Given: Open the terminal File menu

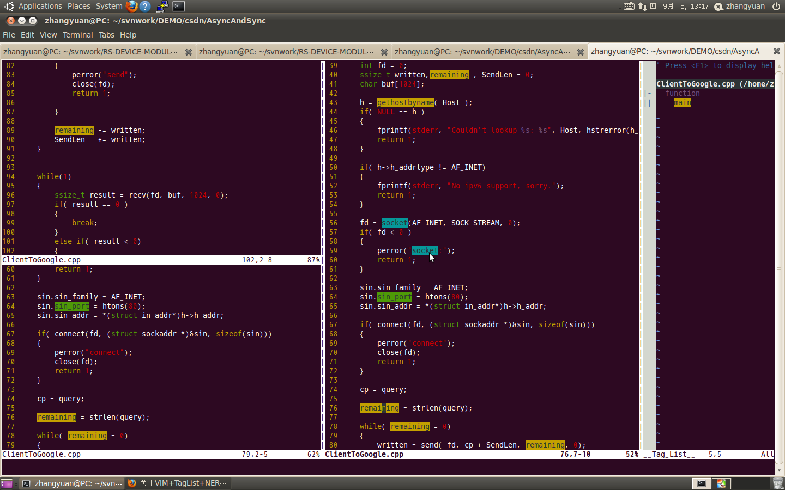Looking at the screenshot, I should coord(9,35).
